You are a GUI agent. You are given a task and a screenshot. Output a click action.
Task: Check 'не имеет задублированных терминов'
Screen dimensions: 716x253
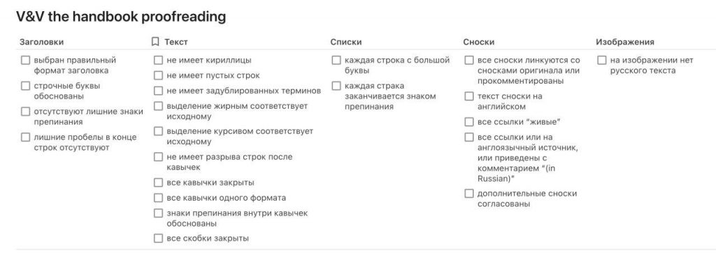pyautogui.click(x=158, y=91)
